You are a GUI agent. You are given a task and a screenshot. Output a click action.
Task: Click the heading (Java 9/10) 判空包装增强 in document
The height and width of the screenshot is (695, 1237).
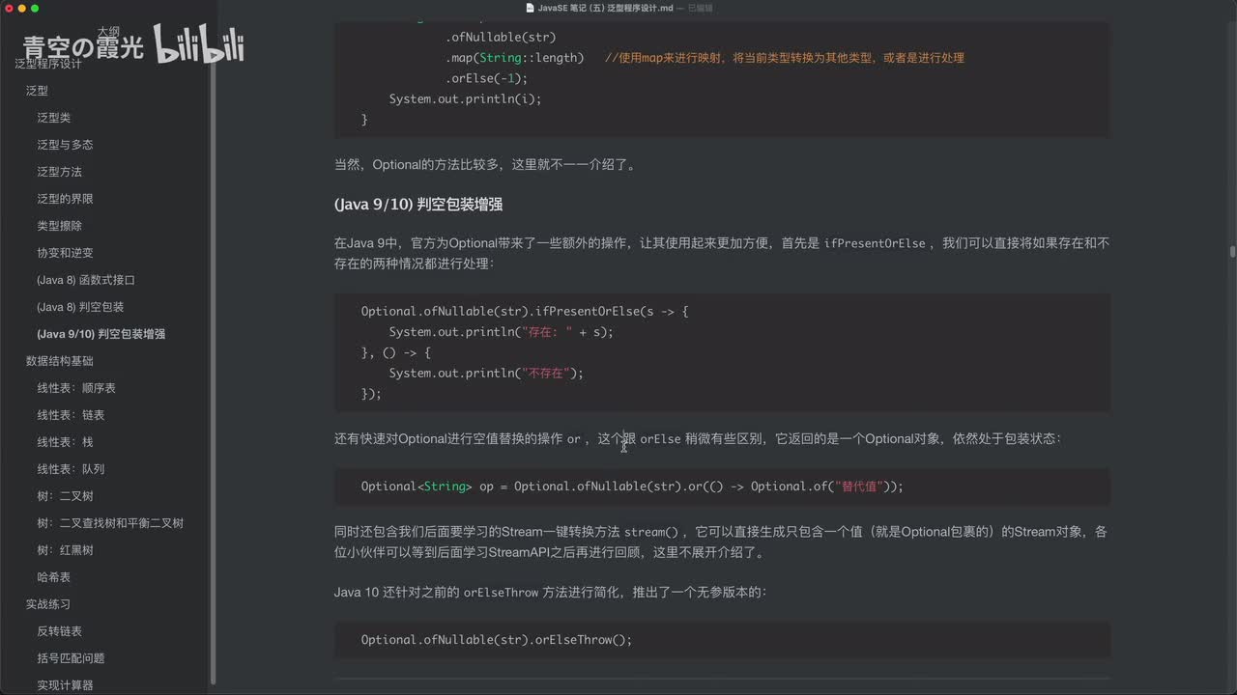[418, 205]
